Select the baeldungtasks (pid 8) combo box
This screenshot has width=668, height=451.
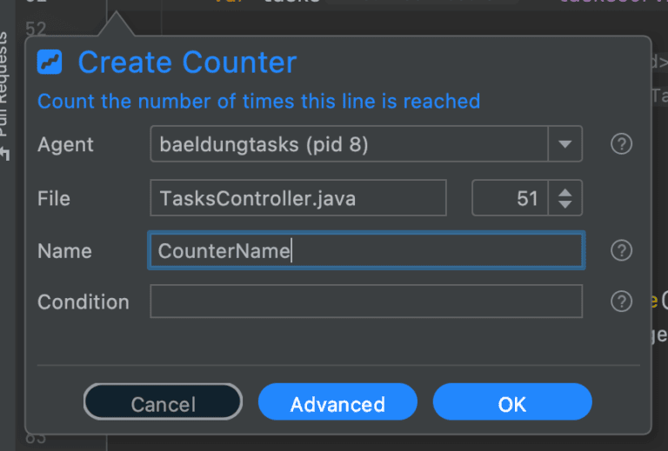pos(349,144)
